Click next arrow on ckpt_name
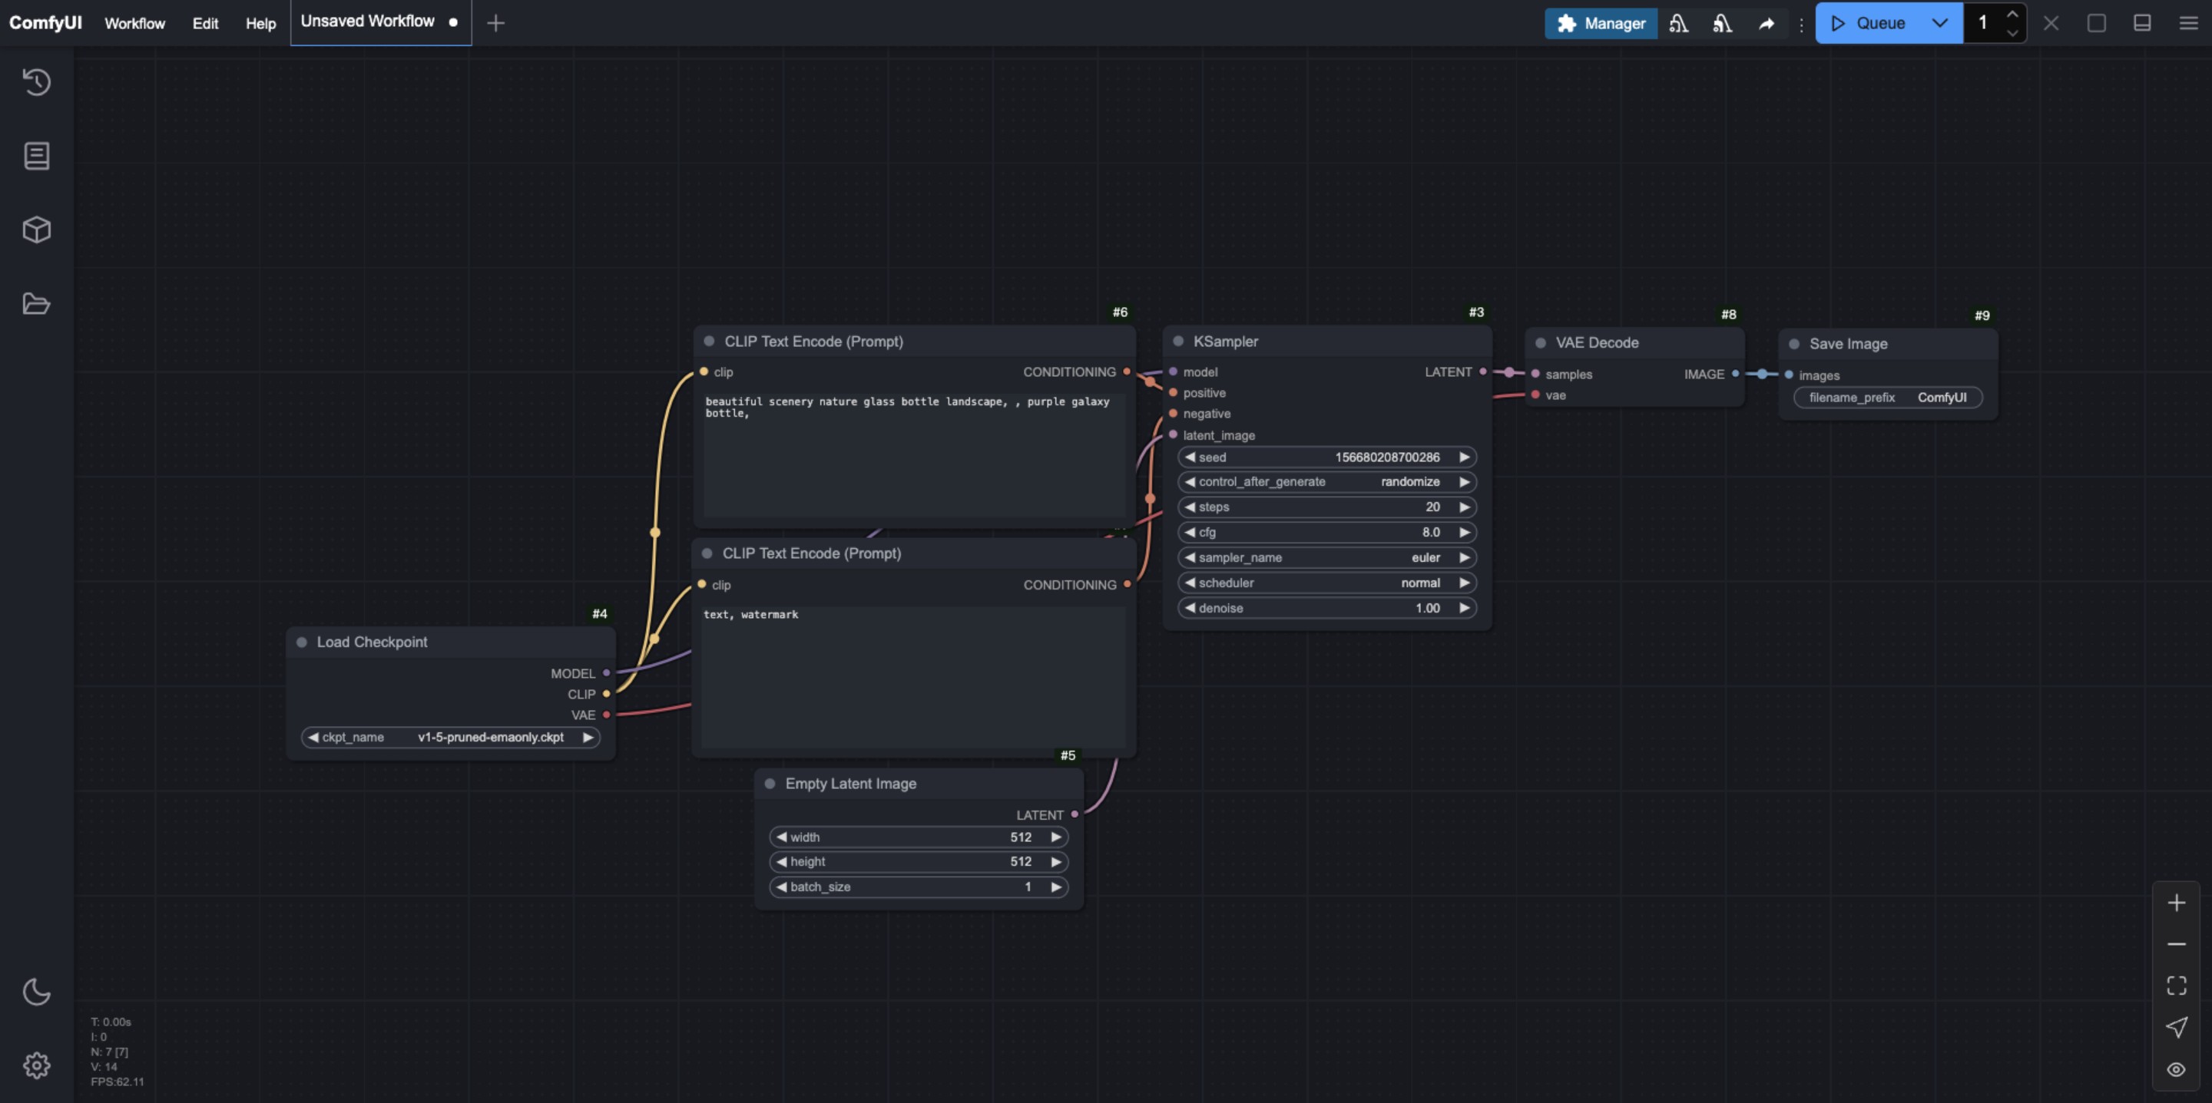The width and height of the screenshot is (2212, 1103). 588,738
